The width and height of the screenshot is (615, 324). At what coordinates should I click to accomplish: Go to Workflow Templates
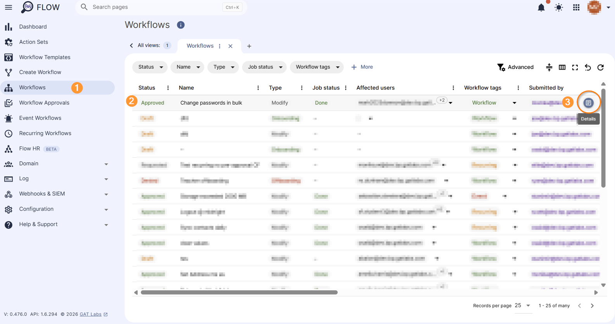click(57, 57)
